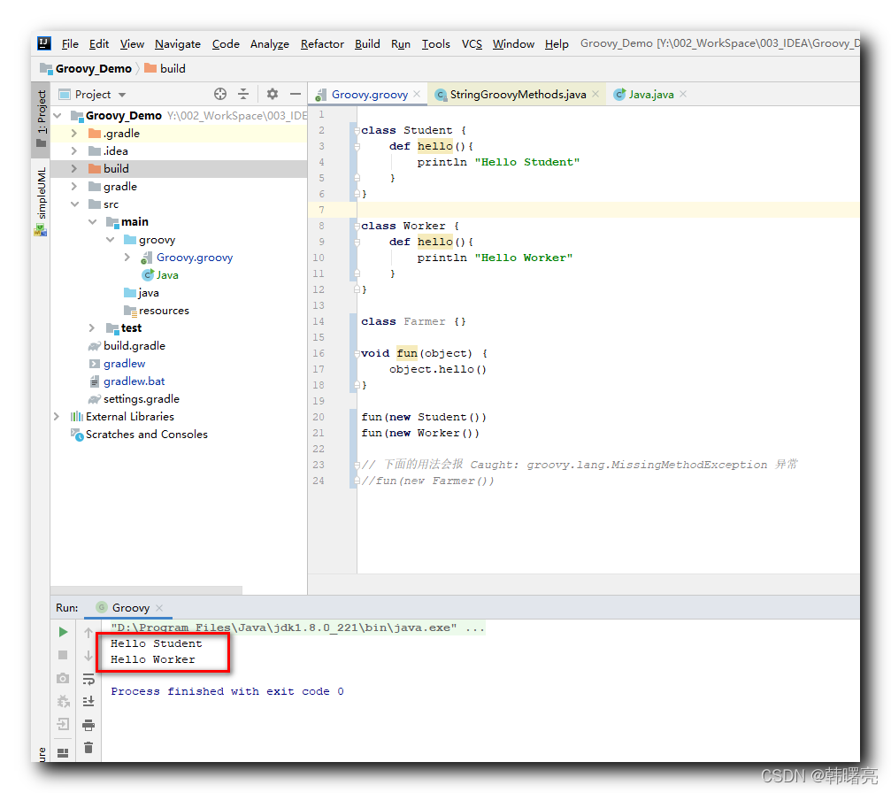This screenshot has height=793, width=891.
Task: Hide the Project panel with minus icon
Action: pyautogui.click(x=295, y=94)
